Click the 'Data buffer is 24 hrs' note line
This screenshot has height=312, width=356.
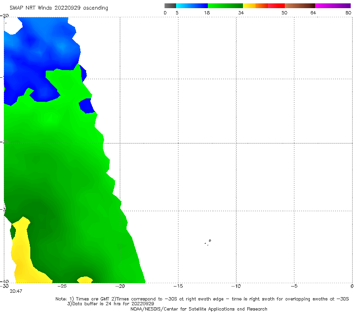[111, 304]
